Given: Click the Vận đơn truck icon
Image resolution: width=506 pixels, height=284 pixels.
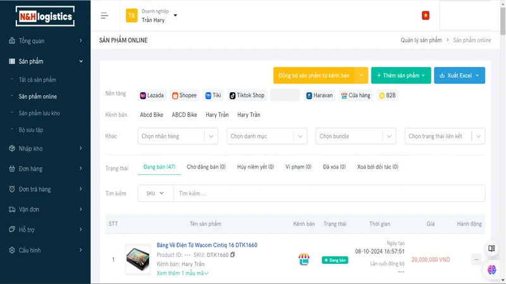Looking at the screenshot, I should (x=12, y=210).
